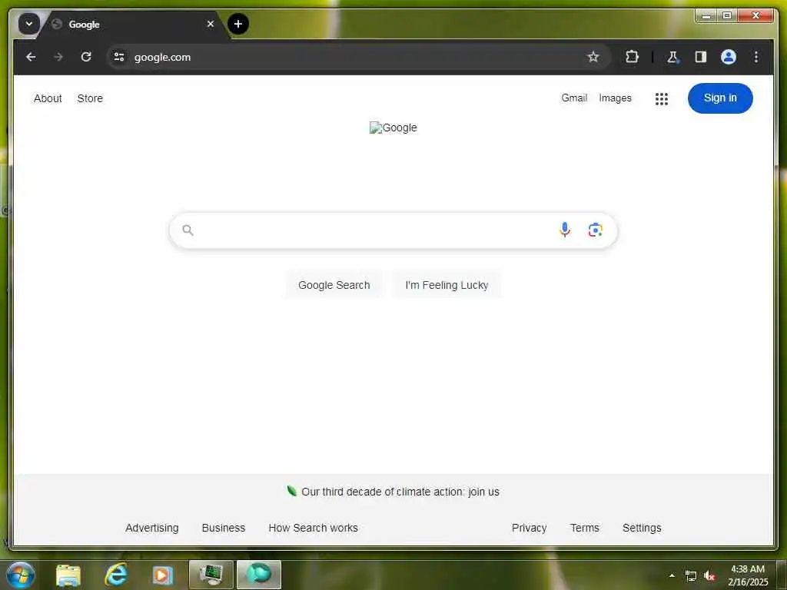The width and height of the screenshot is (787, 590).
Task: Open the Settings footer menu
Action: 642,528
